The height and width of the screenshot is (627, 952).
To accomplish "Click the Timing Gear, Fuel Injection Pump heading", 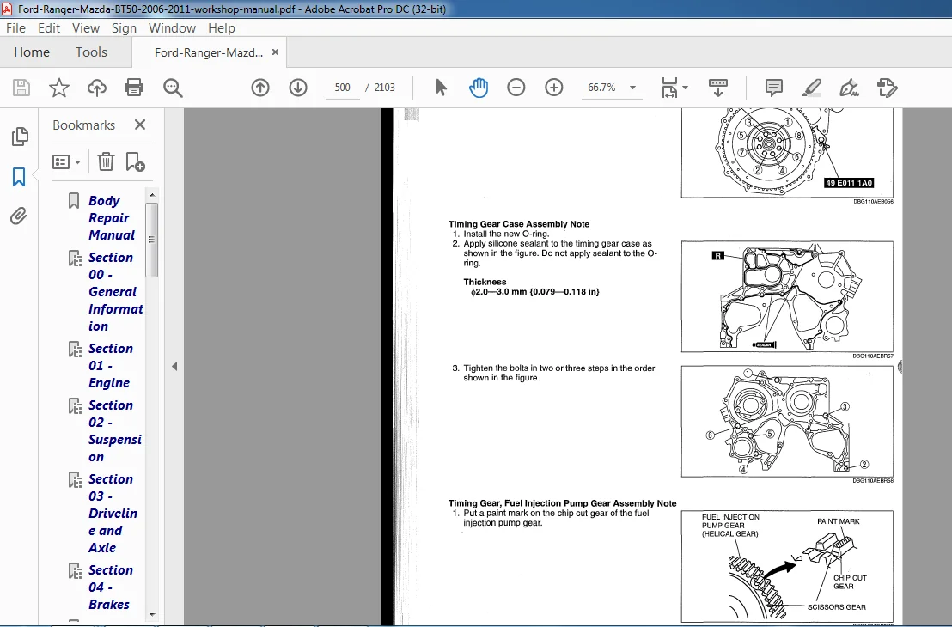I will coord(562,503).
